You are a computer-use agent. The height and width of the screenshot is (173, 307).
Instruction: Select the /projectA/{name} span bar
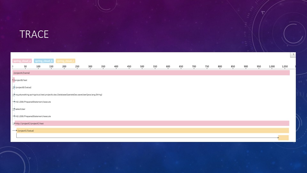pos(151,73)
